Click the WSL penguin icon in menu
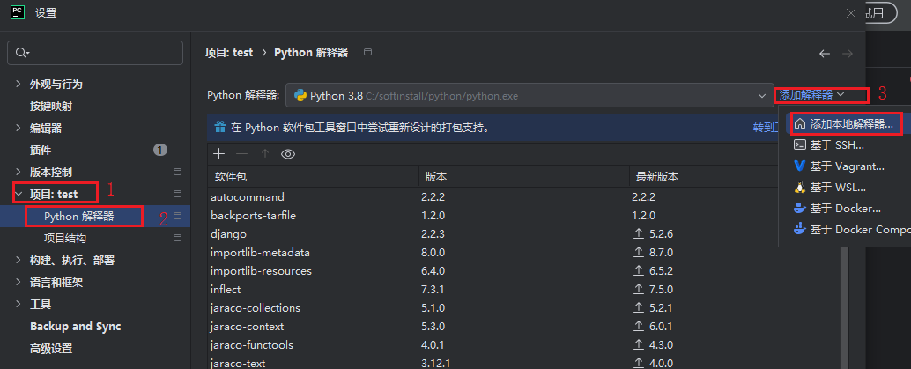The height and width of the screenshot is (369, 911). pyautogui.click(x=800, y=187)
